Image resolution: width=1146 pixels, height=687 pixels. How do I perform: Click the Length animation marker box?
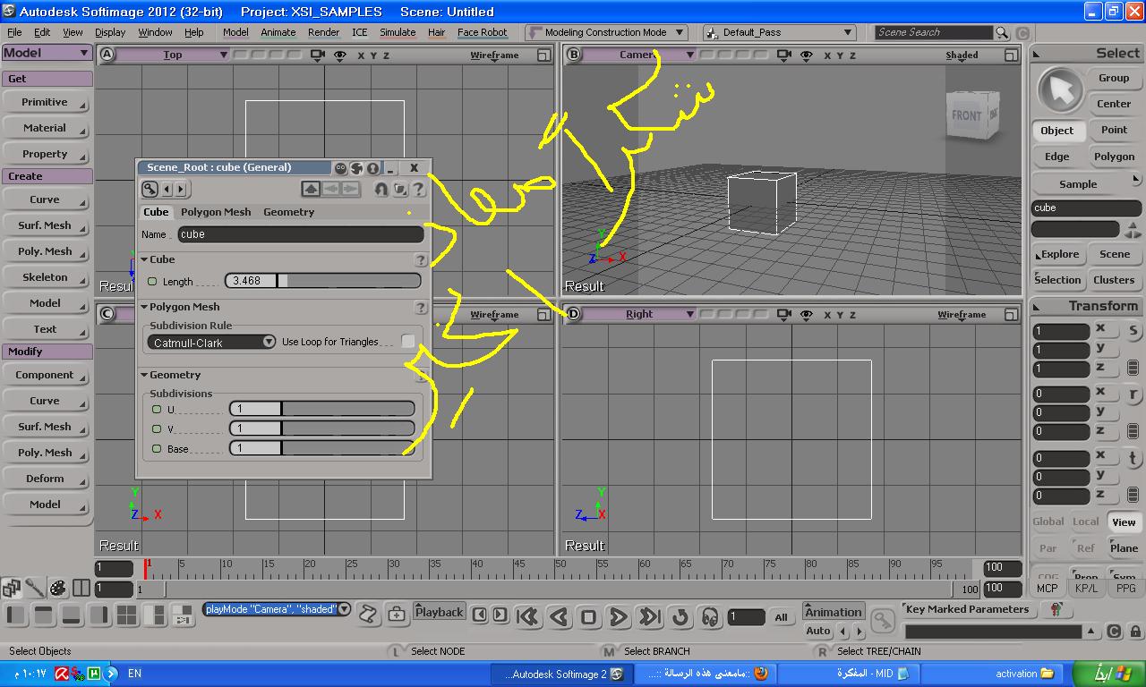coord(152,281)
